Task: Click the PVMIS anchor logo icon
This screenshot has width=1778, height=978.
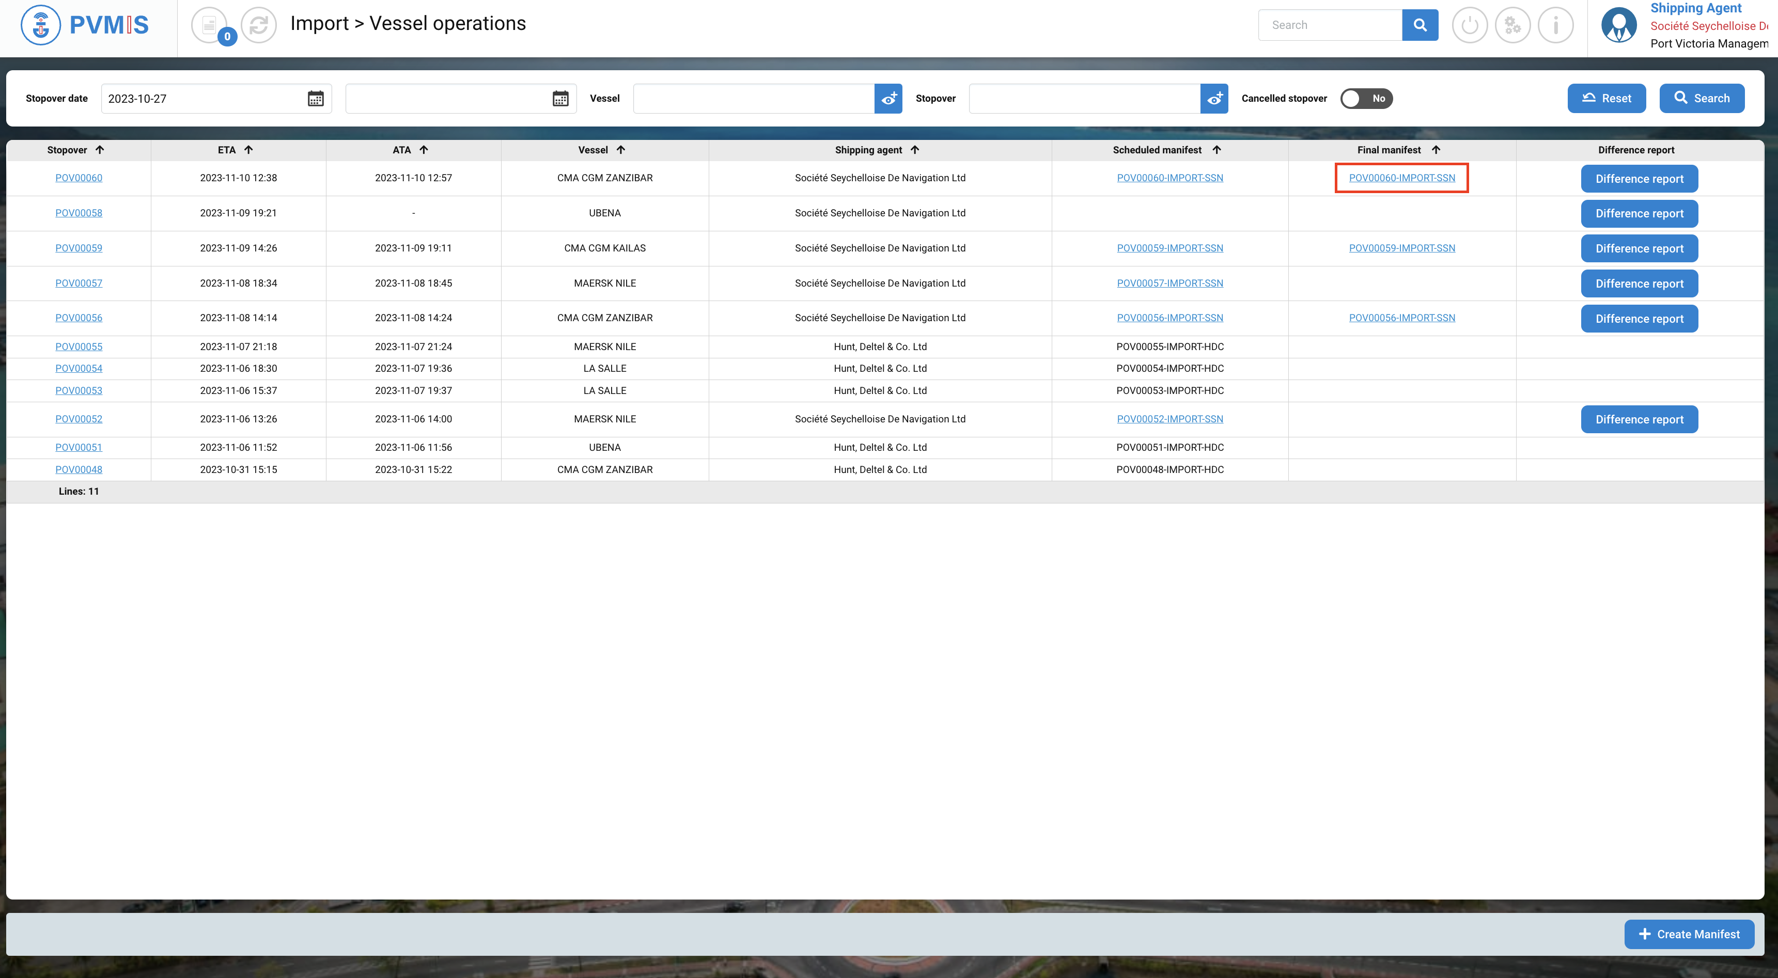Action: (x=41, y=25)
